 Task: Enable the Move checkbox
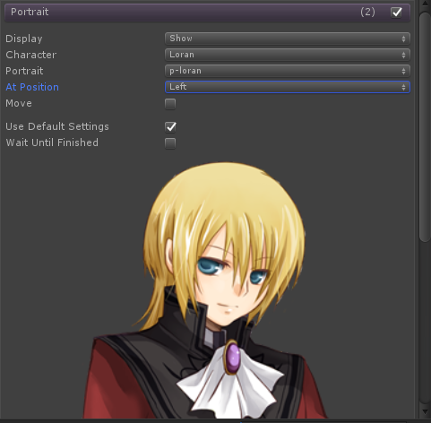click(x=170, y=104)
